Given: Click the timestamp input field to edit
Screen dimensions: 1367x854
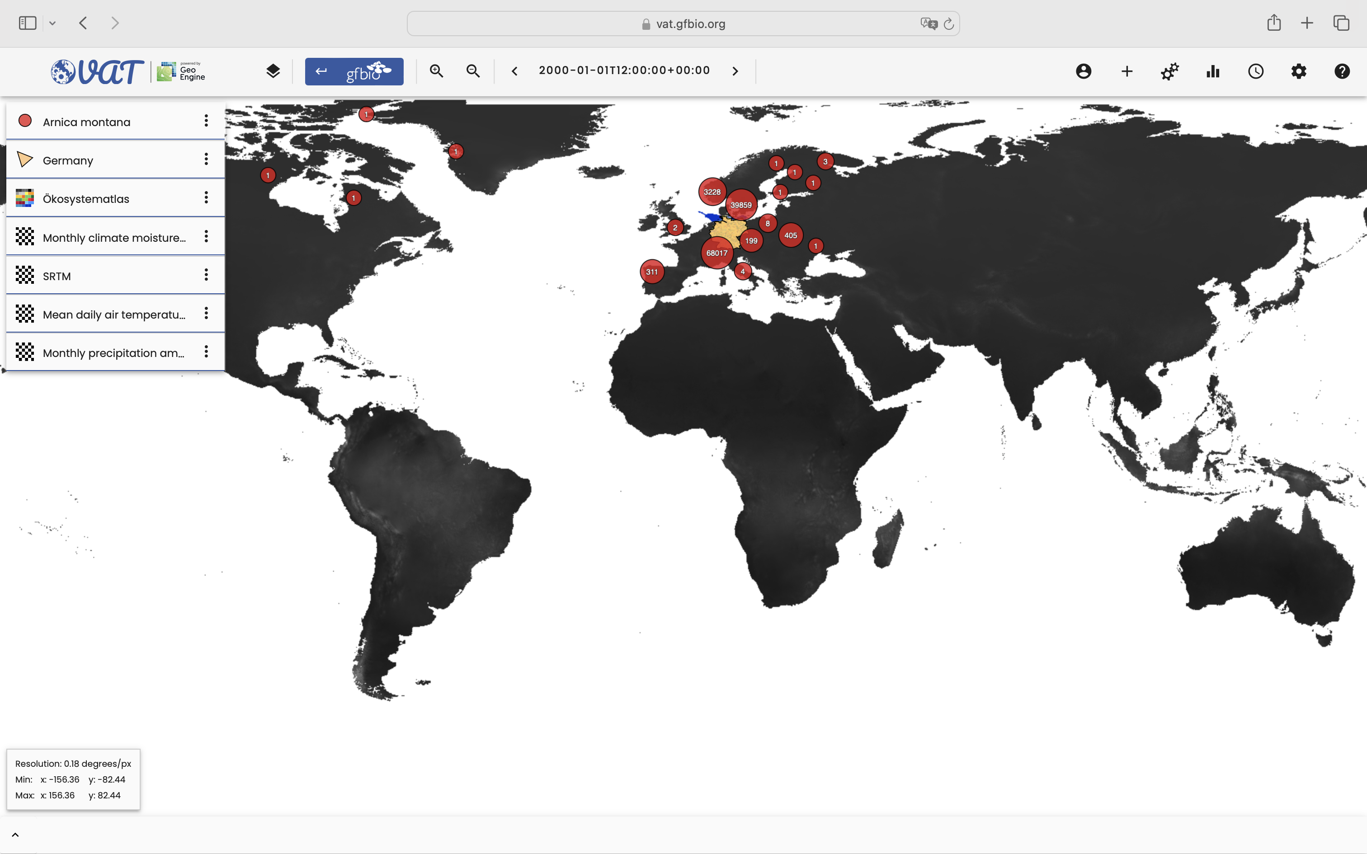Looking at the screenshot, I should [625, 70].
